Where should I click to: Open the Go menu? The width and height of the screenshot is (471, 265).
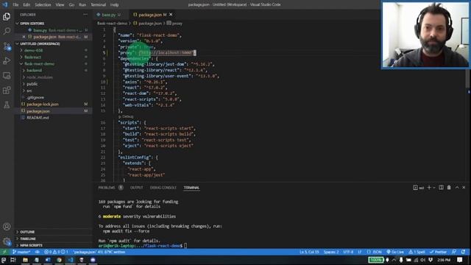coord(71,4)
